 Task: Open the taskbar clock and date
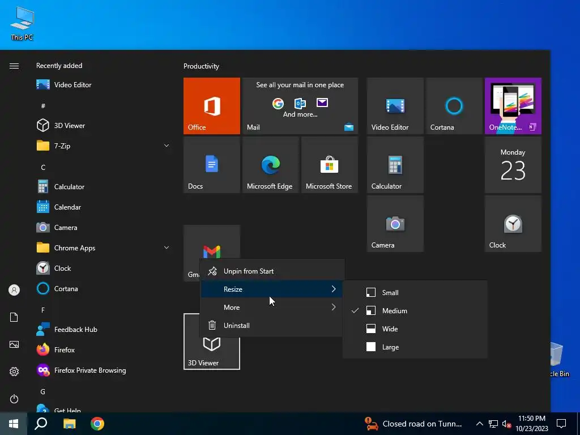coord(532,424)
